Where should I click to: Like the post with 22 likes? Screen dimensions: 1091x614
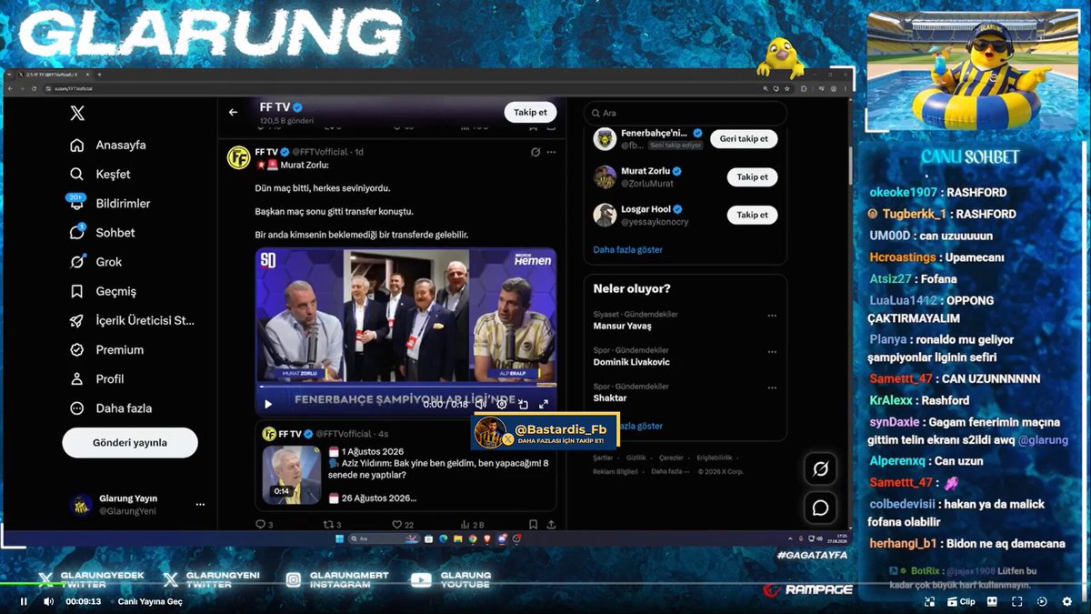(x=402, y=524)
